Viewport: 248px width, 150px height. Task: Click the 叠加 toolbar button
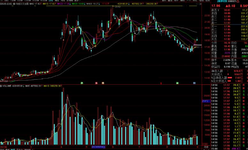tap(170, 1)
